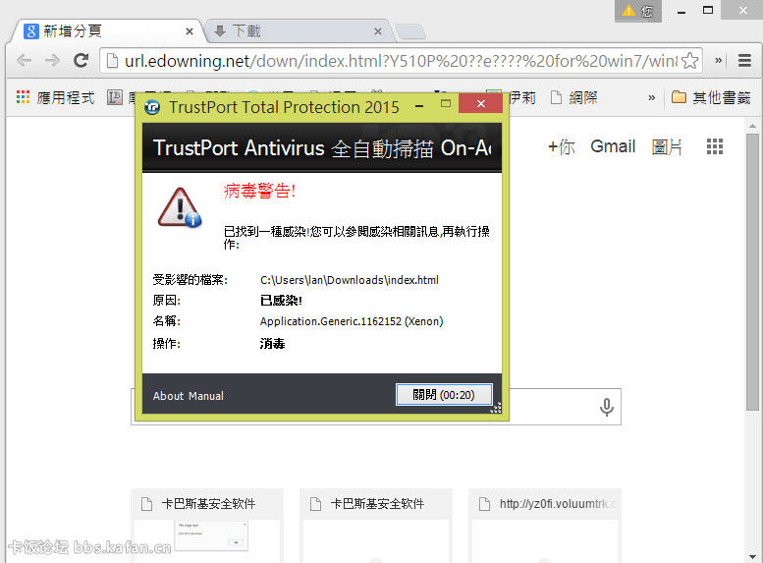This screenshot has height=563, width=763.
Task: Click the browser back arrow
Action: (x=24, y=61)
